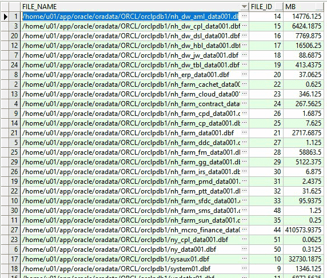This screenshot has height=278, width=327.
Task: Open ellipsis editor for nh_farm_cachet row
Action: coord(245,84)
